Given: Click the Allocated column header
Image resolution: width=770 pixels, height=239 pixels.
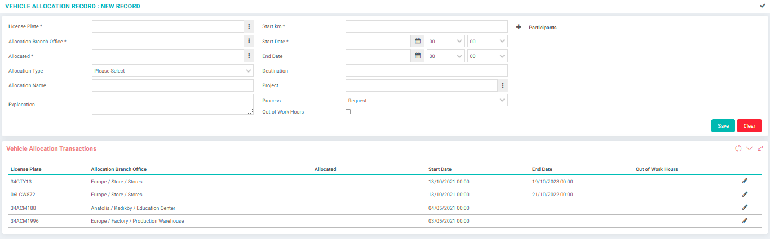Looking at the screenshot, I should click(325, 169).
